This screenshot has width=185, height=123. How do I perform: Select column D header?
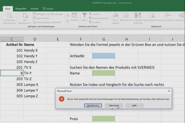(35, 39)
